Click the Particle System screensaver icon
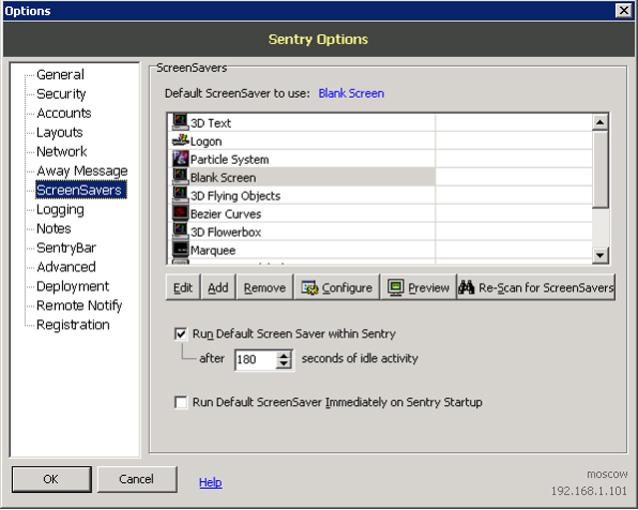Image resolution: width=638 pixels, height=510 pixels. coord(180,159)
